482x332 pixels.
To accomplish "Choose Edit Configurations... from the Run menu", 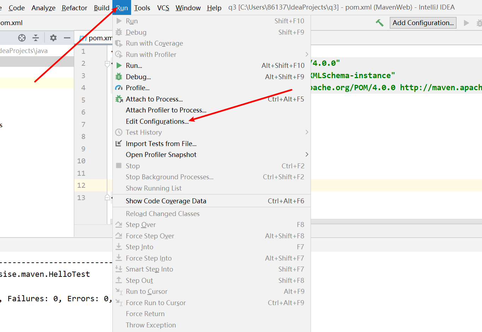I will [x=212, y=121].
